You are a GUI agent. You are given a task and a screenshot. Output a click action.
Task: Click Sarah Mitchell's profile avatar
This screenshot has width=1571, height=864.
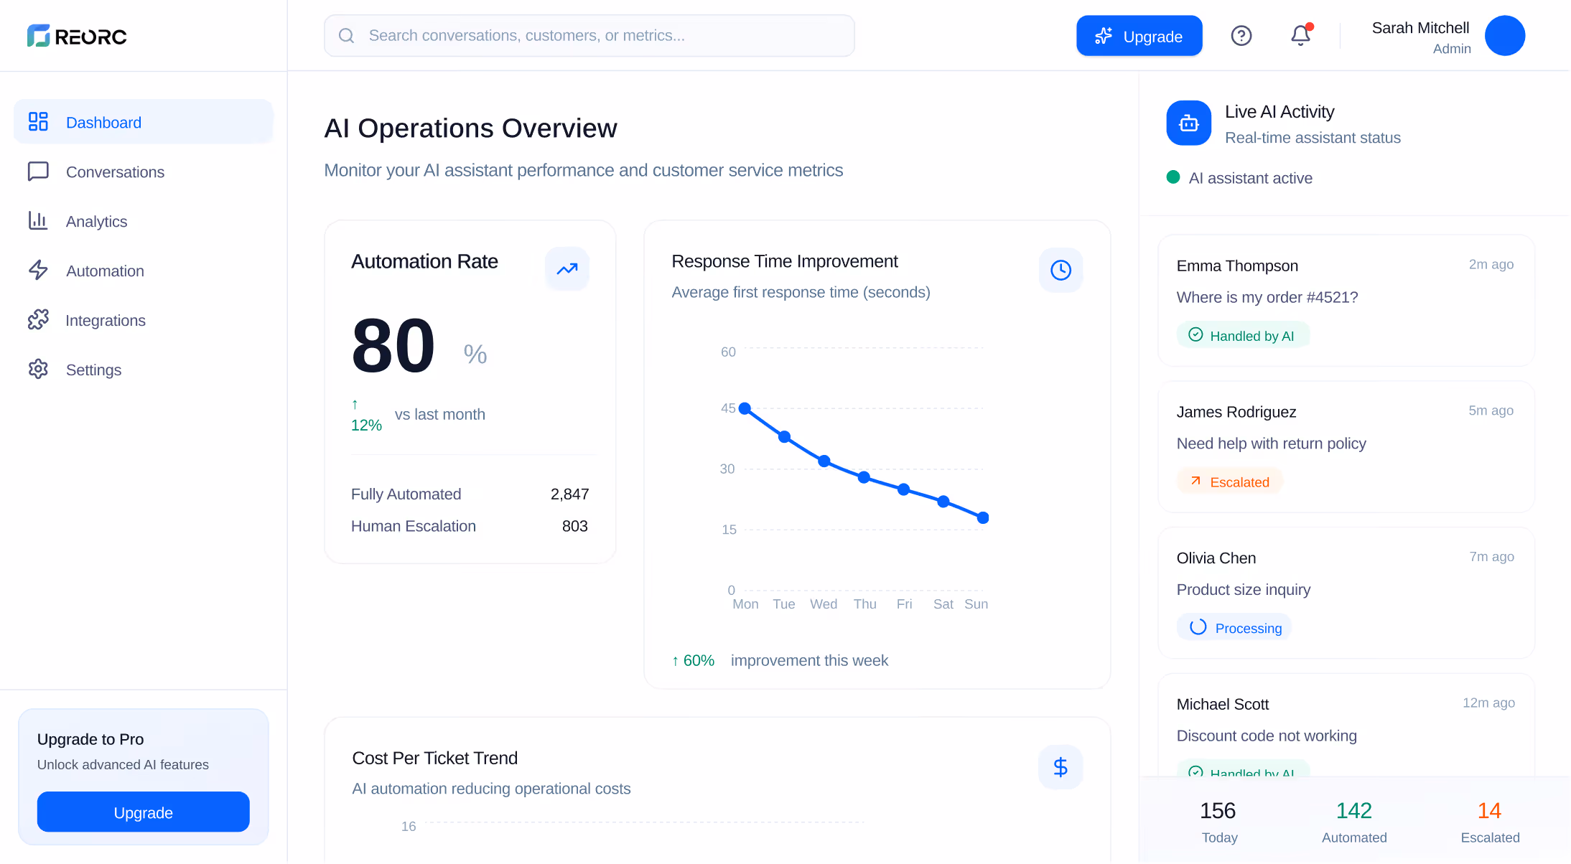[x=1504, y=36]
